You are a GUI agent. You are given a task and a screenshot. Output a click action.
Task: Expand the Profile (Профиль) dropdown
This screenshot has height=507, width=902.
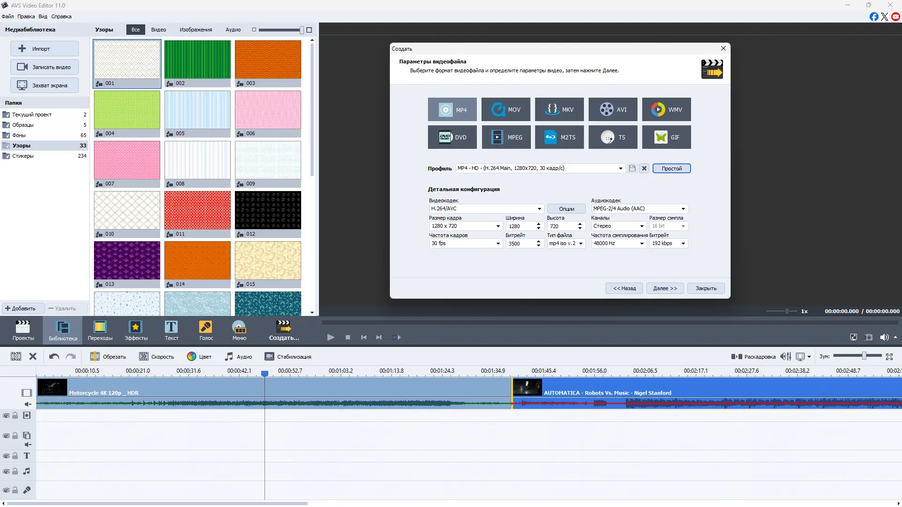point(621,168)
